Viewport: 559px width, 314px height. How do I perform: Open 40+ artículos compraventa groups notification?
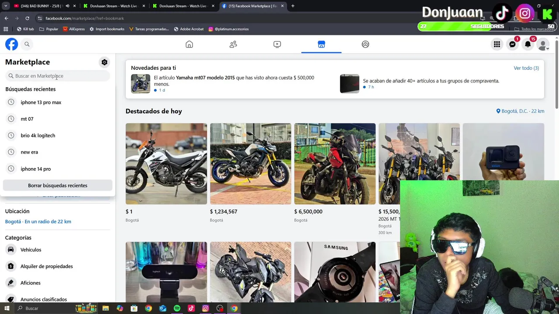click(x=439, y=83)
